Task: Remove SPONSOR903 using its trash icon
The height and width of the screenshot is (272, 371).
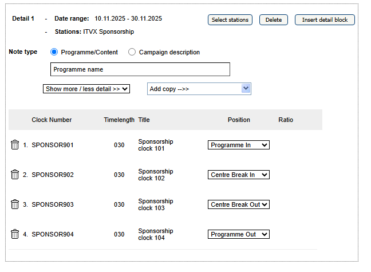Action: coord(15,204)
